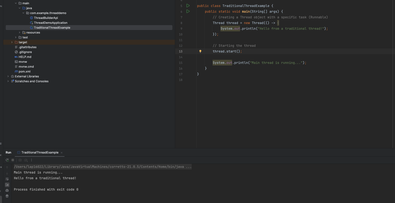Viewport: 395px width, 203px height.
Task: Select the .gitignore file
Action: tap(25, 52)
